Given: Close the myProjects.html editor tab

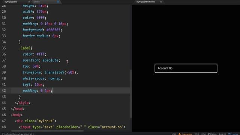Looking at the screenshot, I should coord(29,2).
